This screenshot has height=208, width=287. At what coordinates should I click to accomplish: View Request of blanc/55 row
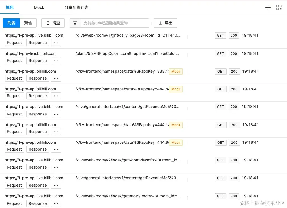pyautogui.click(x=14, y=61)
